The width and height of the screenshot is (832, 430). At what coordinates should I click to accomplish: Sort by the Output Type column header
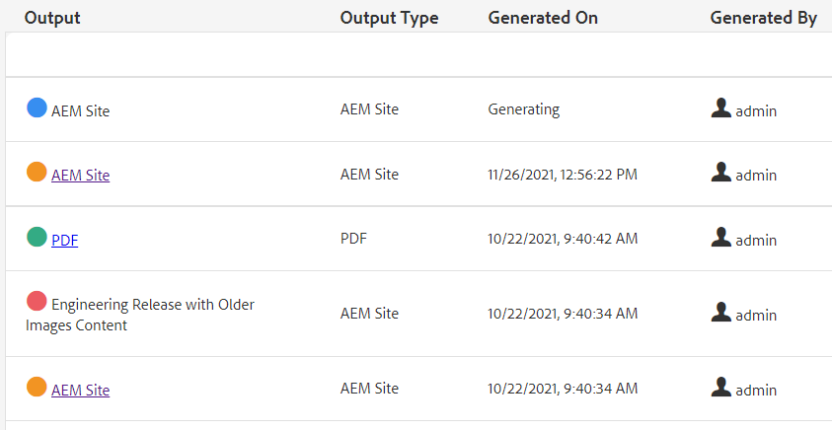pos(389,18)
